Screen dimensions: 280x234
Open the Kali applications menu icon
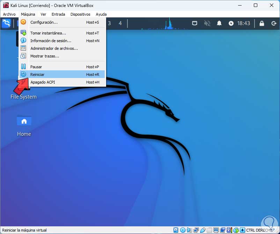click(6, 23)
